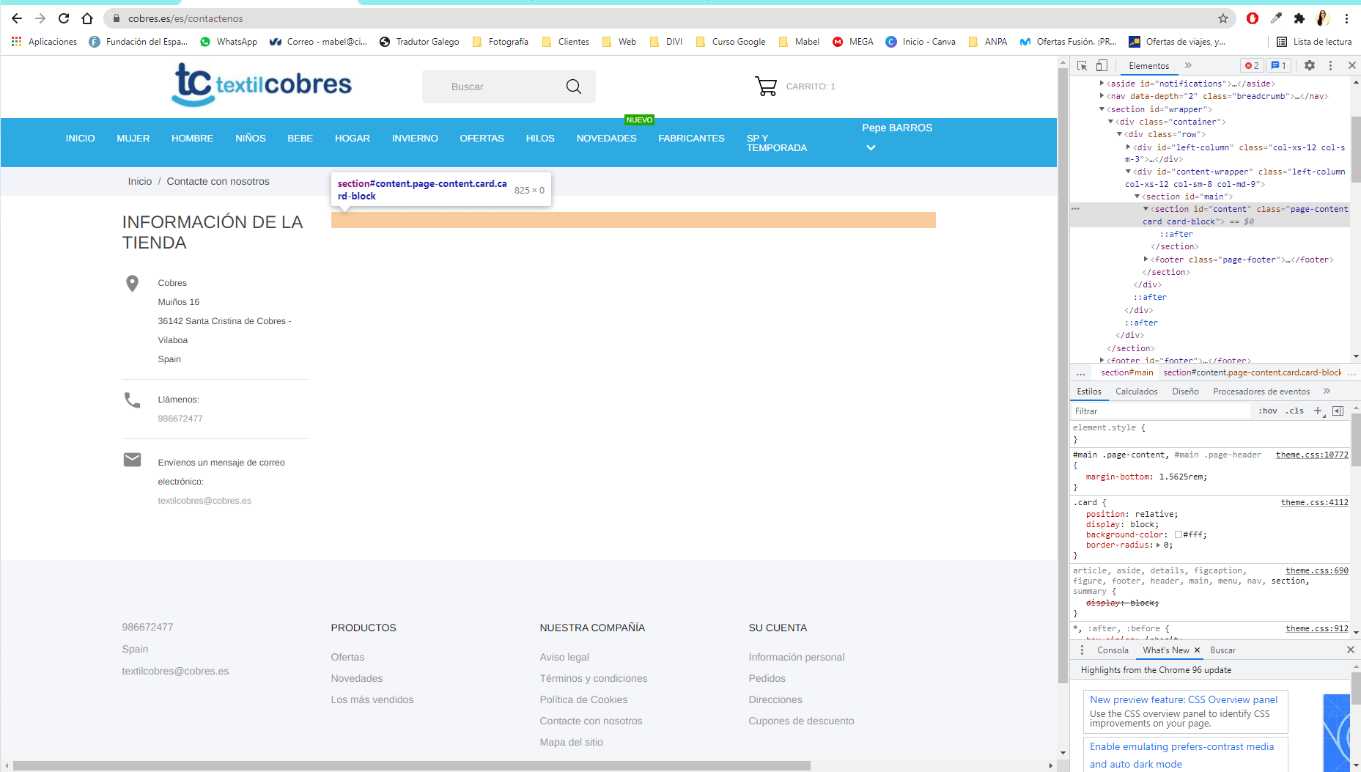Open the MEGA bookmark
Viewport: 1361px width, 772px height.
click(853, 42)
